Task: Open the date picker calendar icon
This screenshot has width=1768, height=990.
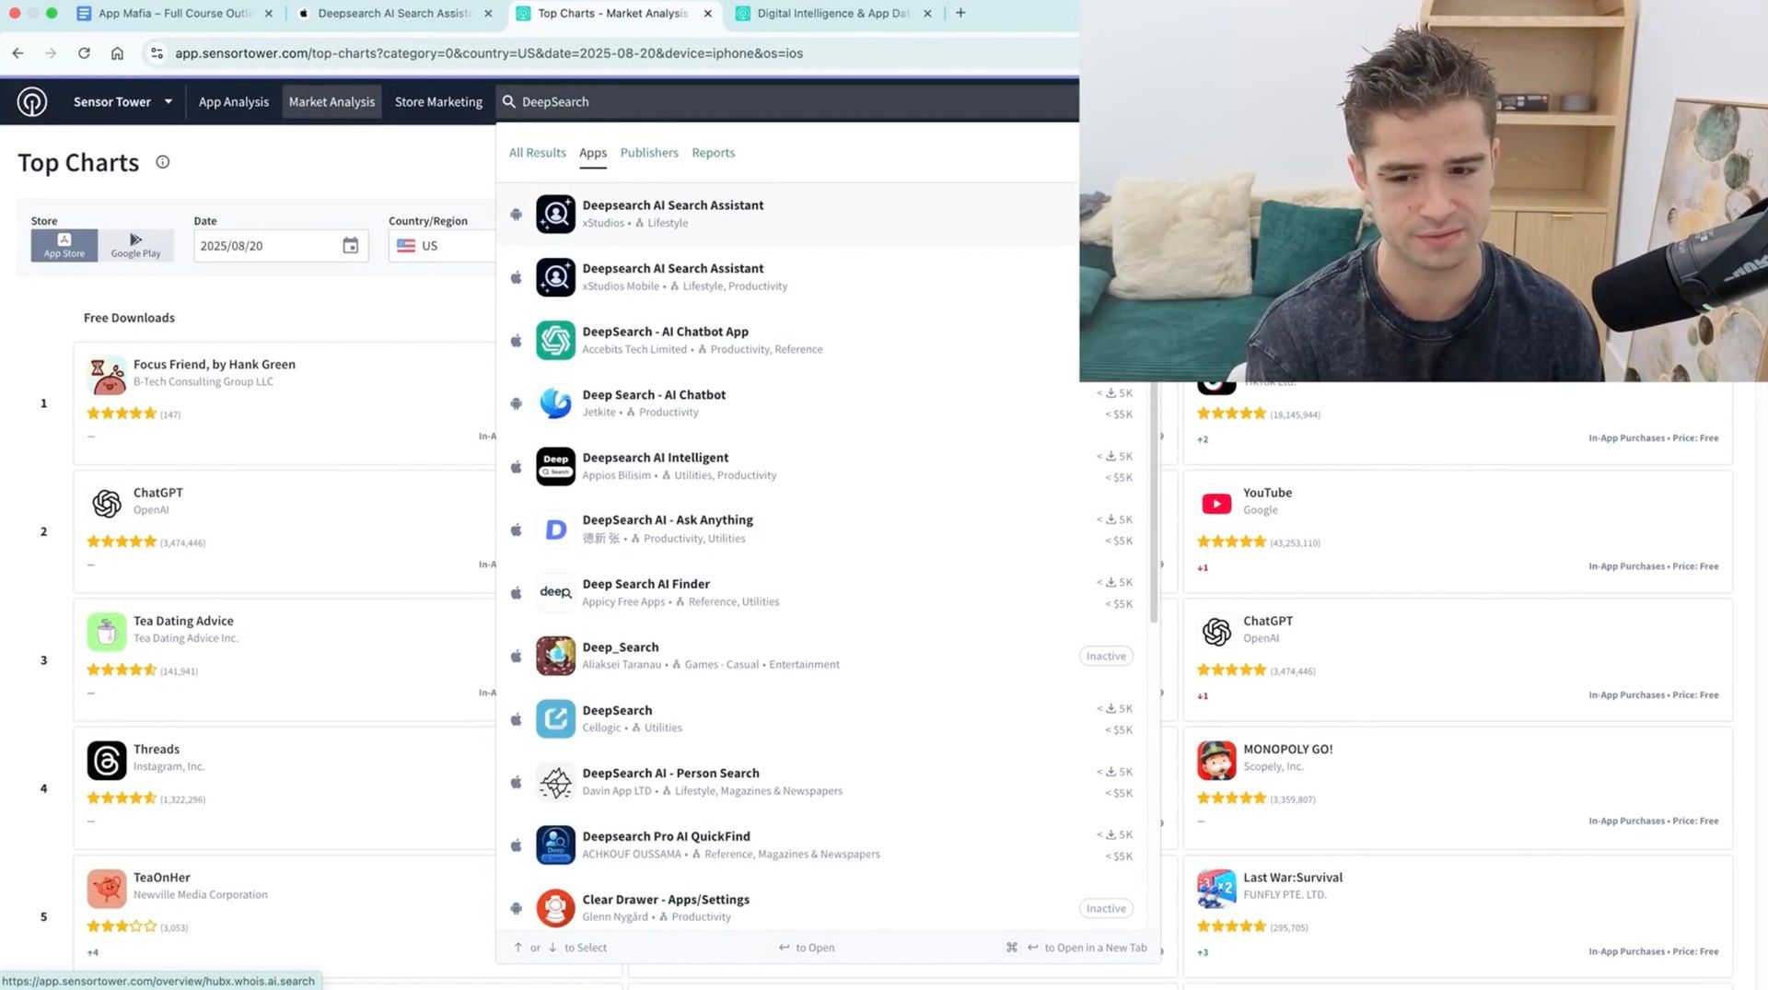Action: [350, 246]
